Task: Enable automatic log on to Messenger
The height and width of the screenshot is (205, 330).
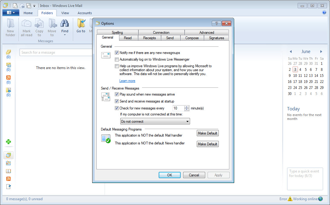Action: click(x=117, y=60)
